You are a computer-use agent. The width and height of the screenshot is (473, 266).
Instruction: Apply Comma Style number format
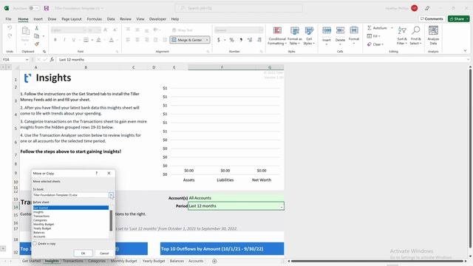click(241, 40)
